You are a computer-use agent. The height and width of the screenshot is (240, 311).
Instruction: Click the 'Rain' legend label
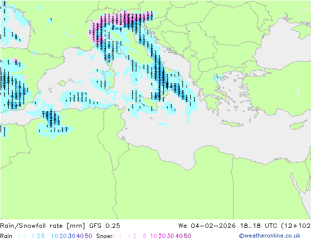(6, 236)
